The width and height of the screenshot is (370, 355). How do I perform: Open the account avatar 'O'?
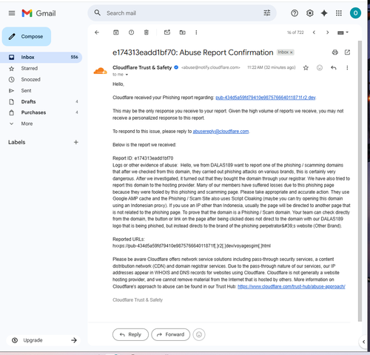pyautogui.click(x=355, y=13)
